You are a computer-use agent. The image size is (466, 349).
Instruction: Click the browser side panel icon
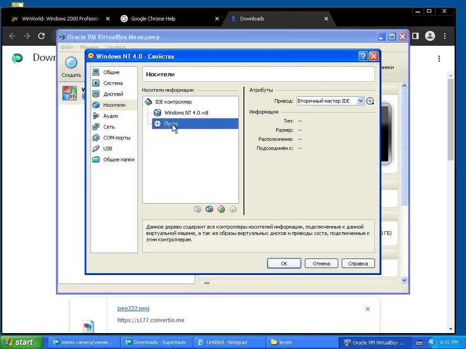pos(415,36)
